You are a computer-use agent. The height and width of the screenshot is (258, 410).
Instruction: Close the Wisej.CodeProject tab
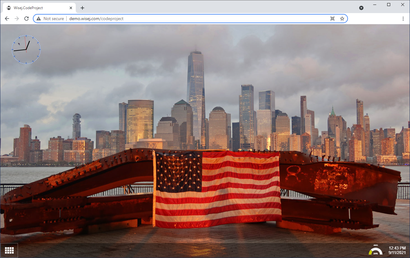tap(71, 8)
